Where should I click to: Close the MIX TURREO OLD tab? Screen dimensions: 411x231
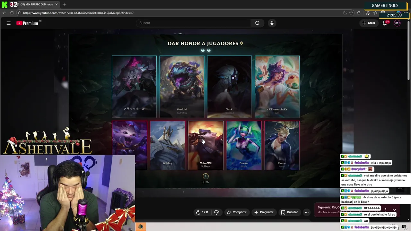57,4
